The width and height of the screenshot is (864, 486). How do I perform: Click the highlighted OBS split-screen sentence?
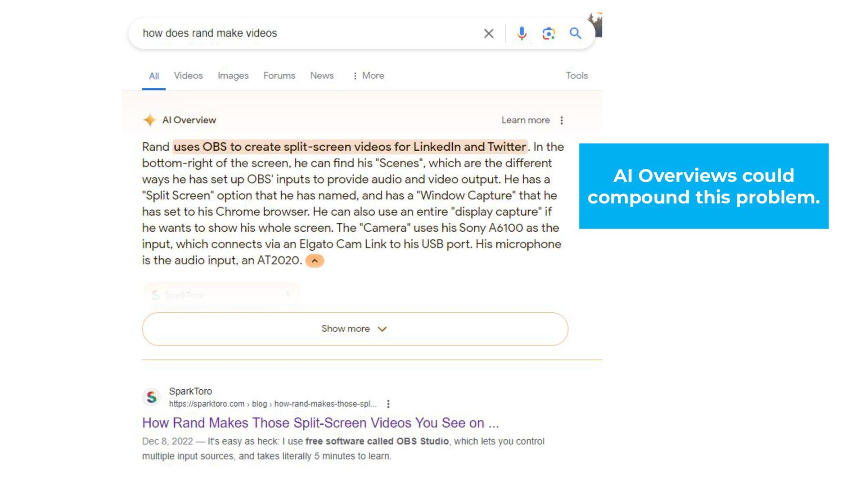(350, 147)
